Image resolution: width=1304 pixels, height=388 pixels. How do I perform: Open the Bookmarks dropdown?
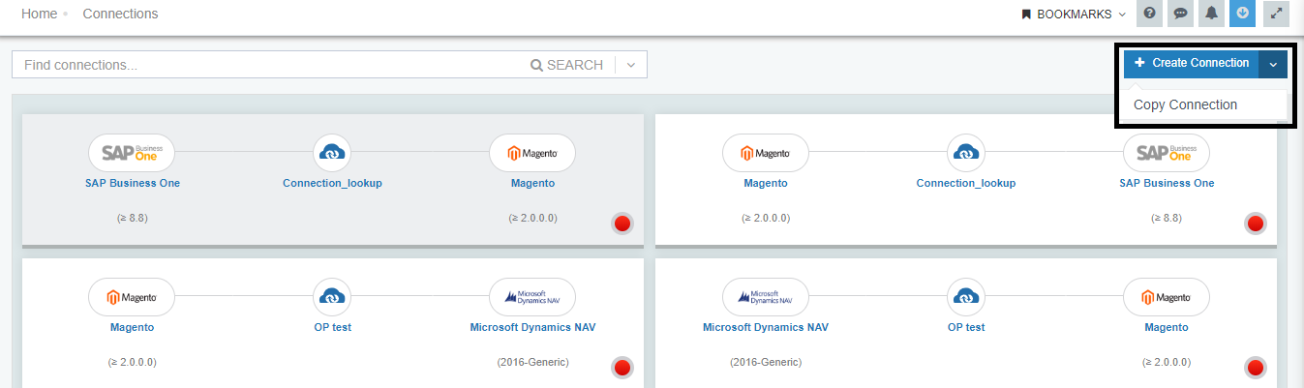tap(1074, 15)
